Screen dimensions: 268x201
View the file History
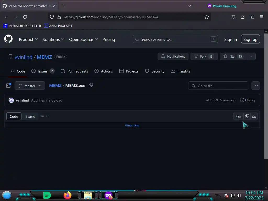point(248,100)
